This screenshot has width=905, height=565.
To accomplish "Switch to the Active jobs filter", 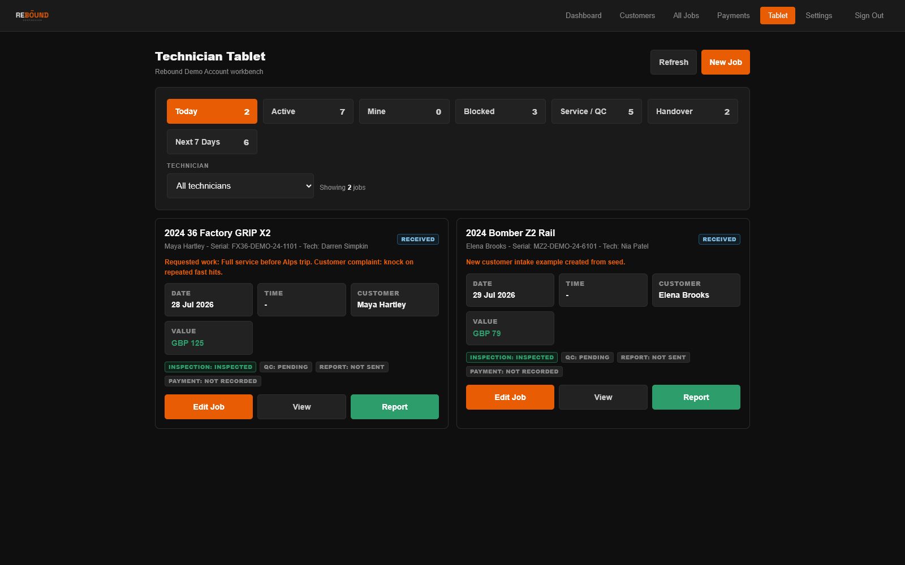I will tap(308, 111).
